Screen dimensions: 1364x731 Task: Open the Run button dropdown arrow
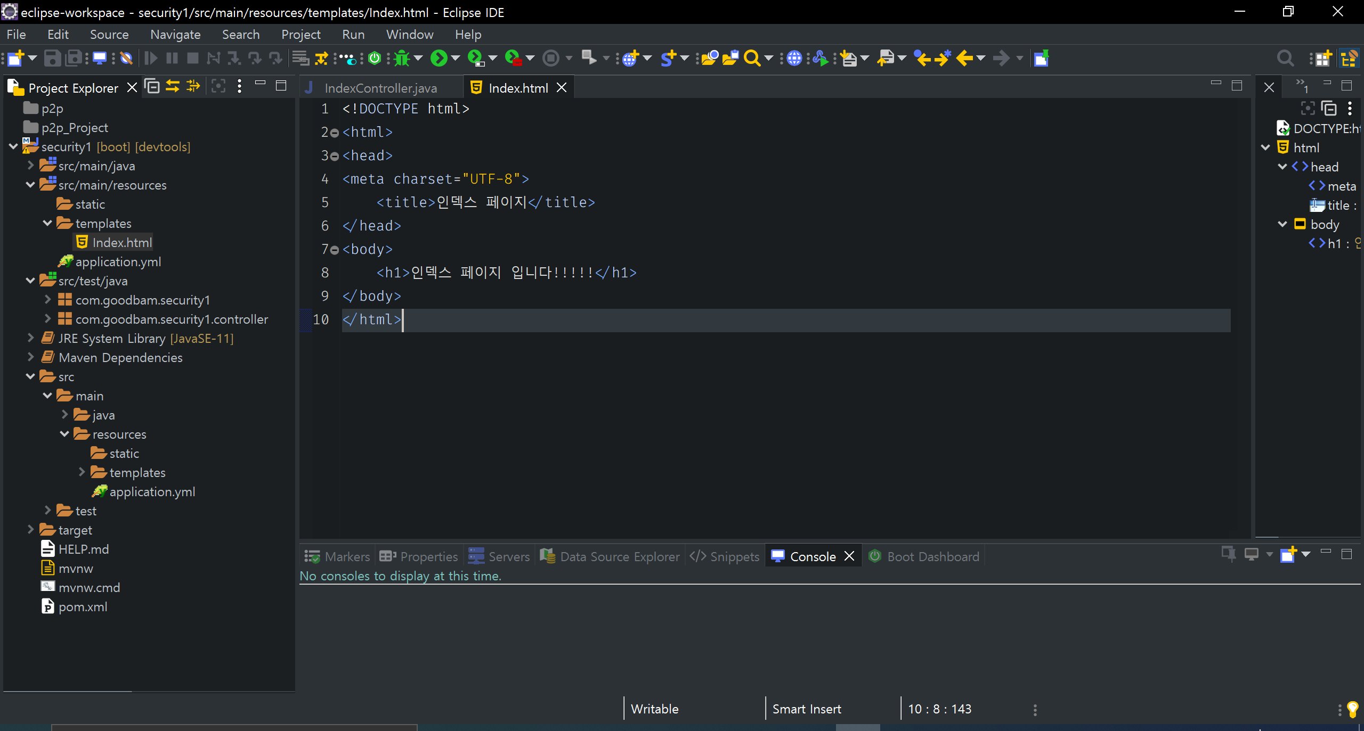click(x=456, y=58)
